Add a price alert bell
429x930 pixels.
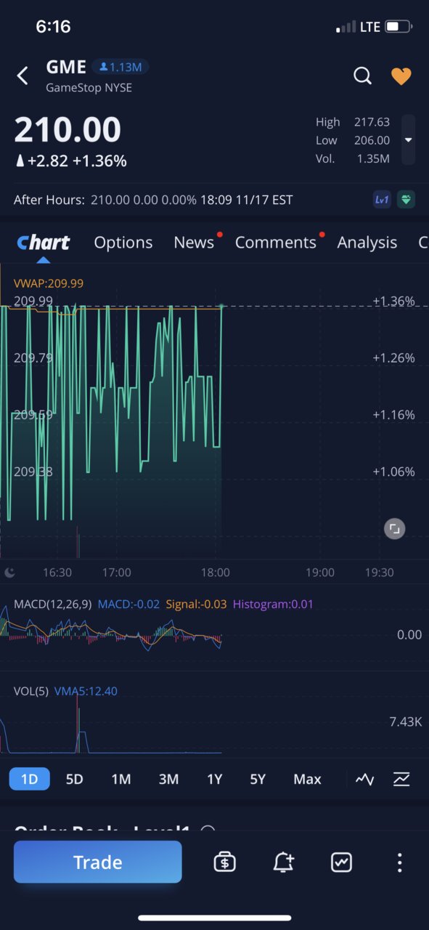point(283,862)
